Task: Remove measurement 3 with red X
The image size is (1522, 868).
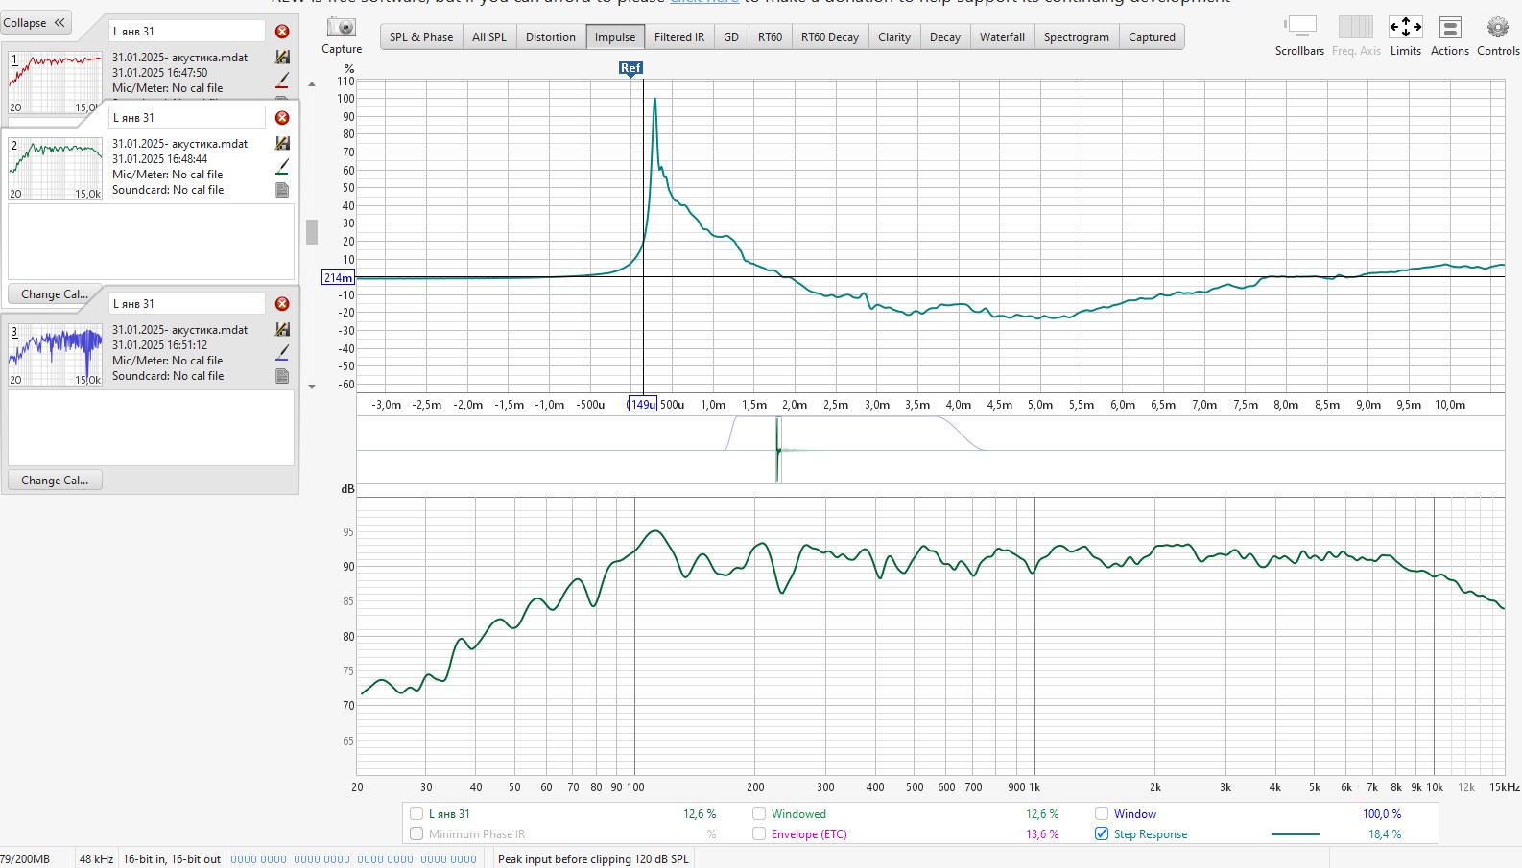Action: [x=282, y=304]
